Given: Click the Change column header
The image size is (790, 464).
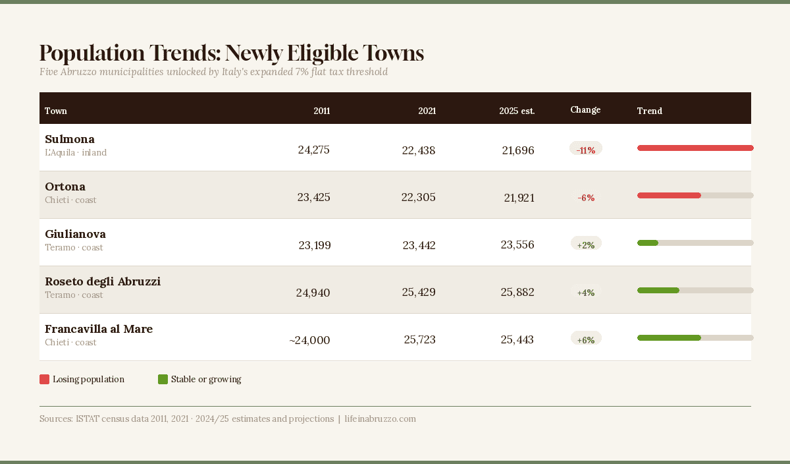Looking at the screenshot, I should (585, 109).
